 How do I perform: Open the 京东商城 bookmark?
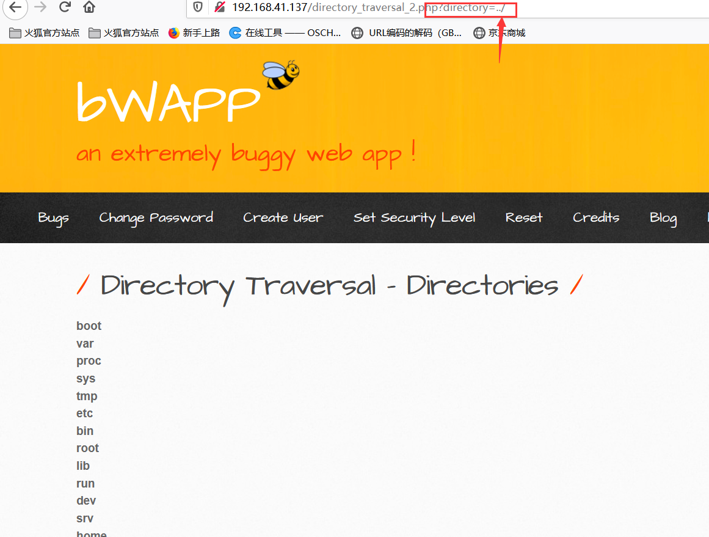499,33
